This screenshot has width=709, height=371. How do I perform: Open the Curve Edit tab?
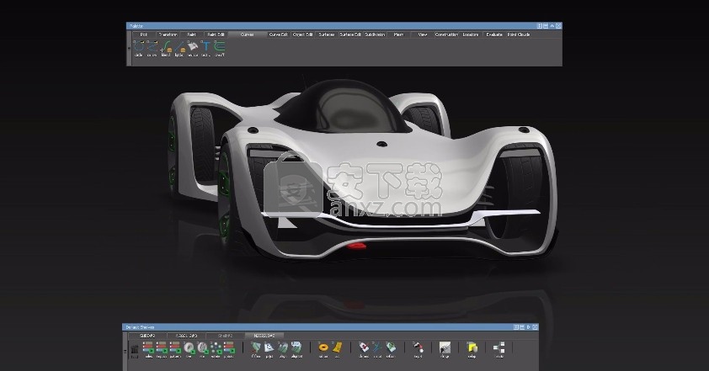click(278, 34)
